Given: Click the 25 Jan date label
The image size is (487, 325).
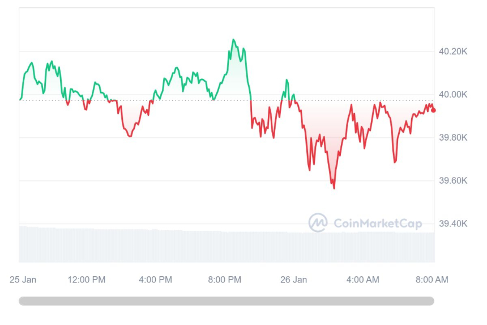Looking at the screenshot, I should tap(24, 280).
